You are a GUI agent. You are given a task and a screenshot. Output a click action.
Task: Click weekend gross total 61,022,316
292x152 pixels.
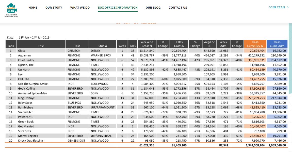point(147,145)
